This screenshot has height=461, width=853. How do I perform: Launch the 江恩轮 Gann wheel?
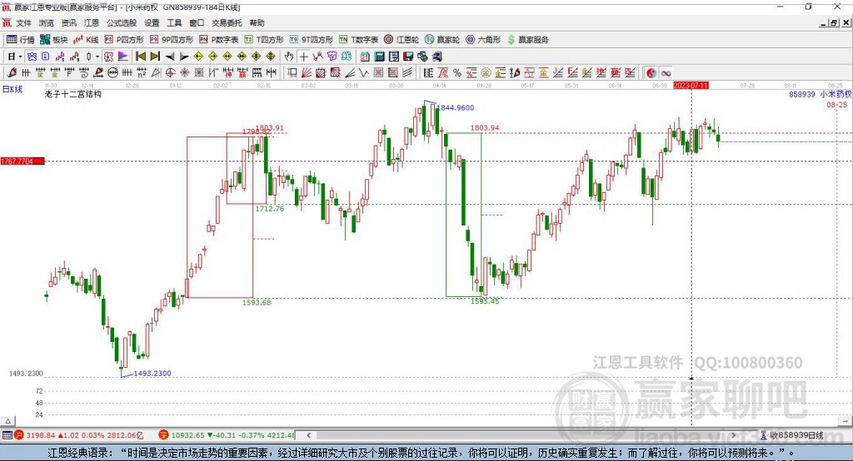tap(402, 40)
